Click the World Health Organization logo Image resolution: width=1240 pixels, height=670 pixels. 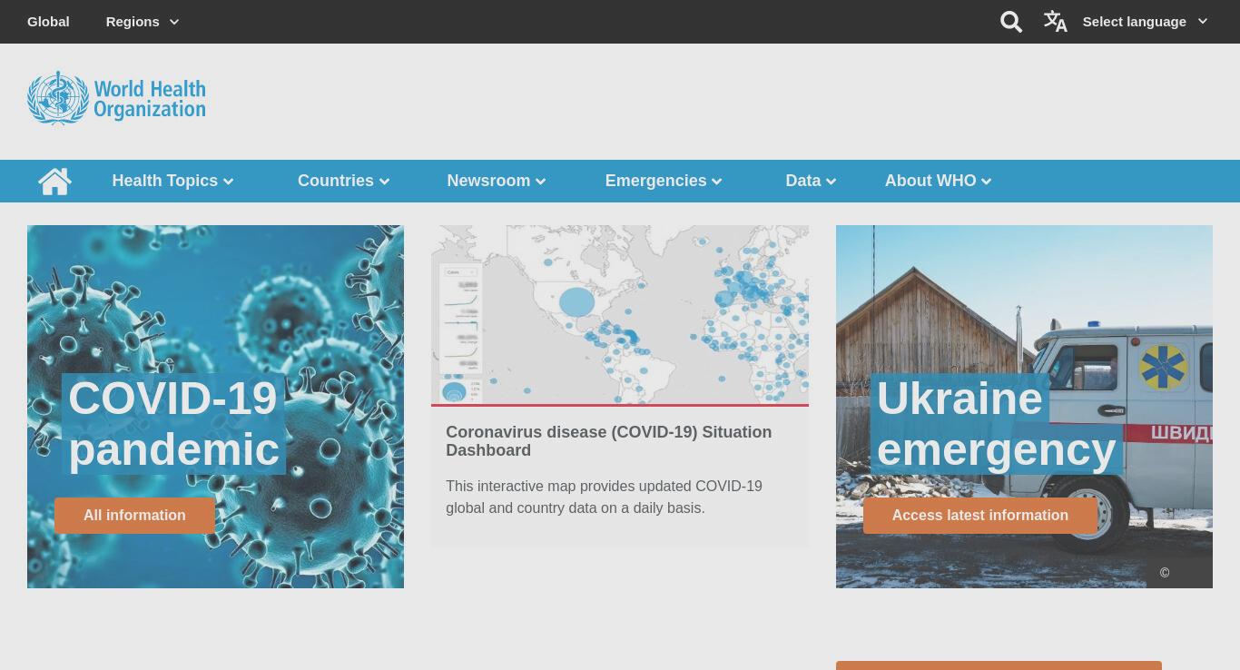[116, 97]
